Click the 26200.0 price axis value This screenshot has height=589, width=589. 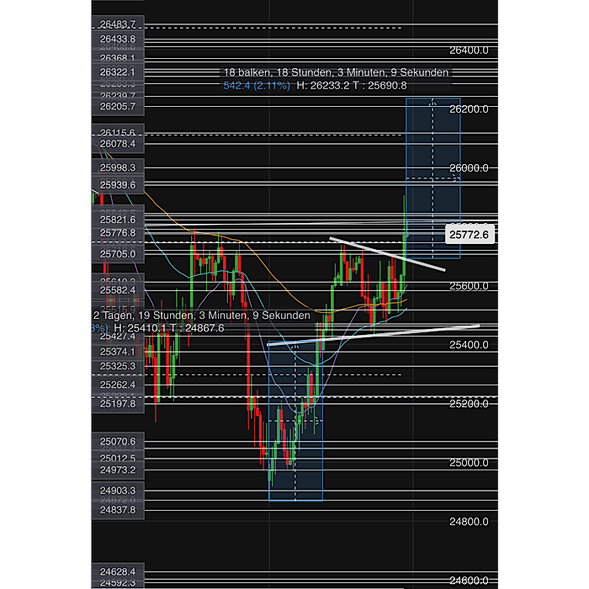pos(469,109)
